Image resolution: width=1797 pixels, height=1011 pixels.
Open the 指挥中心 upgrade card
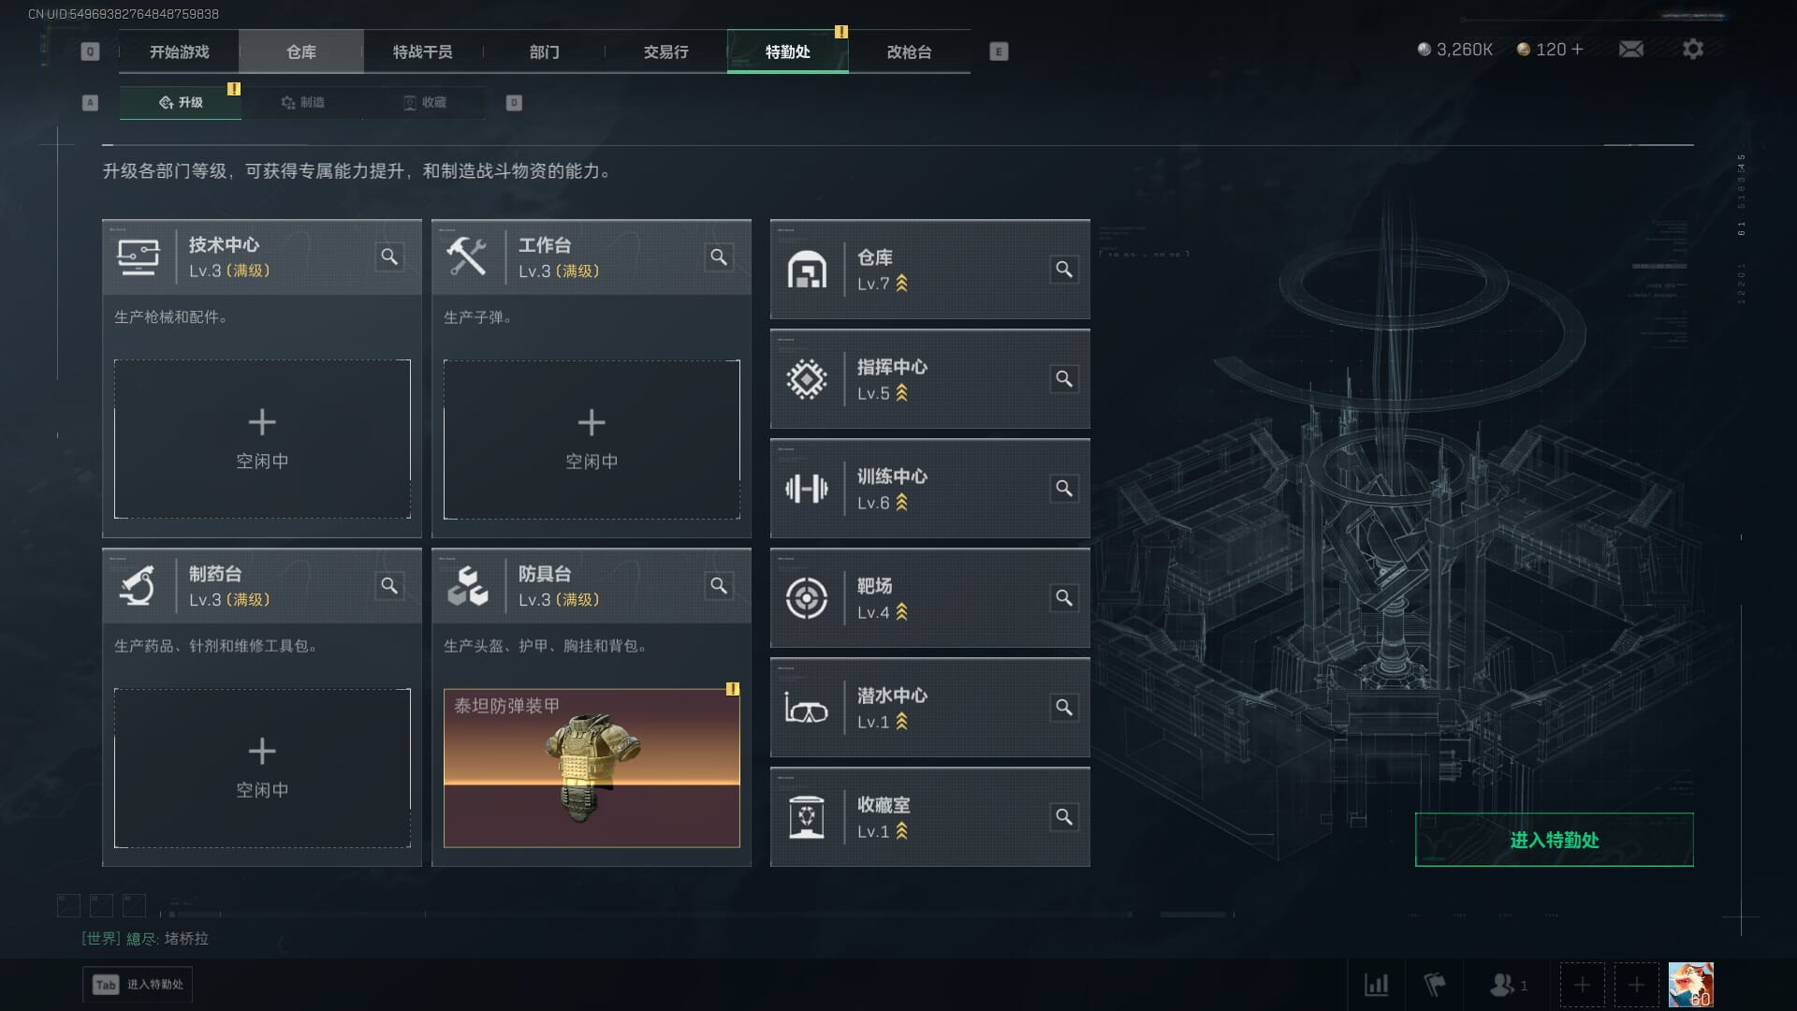pyautogui.click(x=929, y=379)
